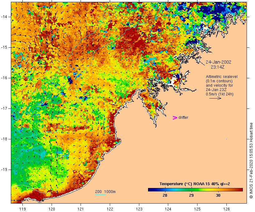Click the Temperature NOAA 15 colorbar title
Viewport: 255px width, 212px height.
click(195, 184)
